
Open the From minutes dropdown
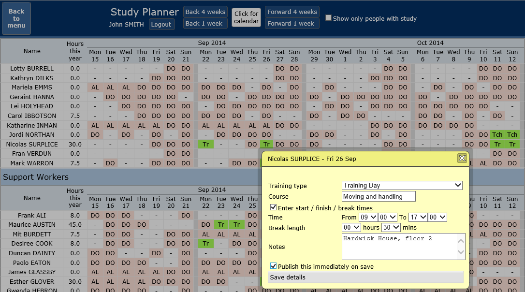388,218
